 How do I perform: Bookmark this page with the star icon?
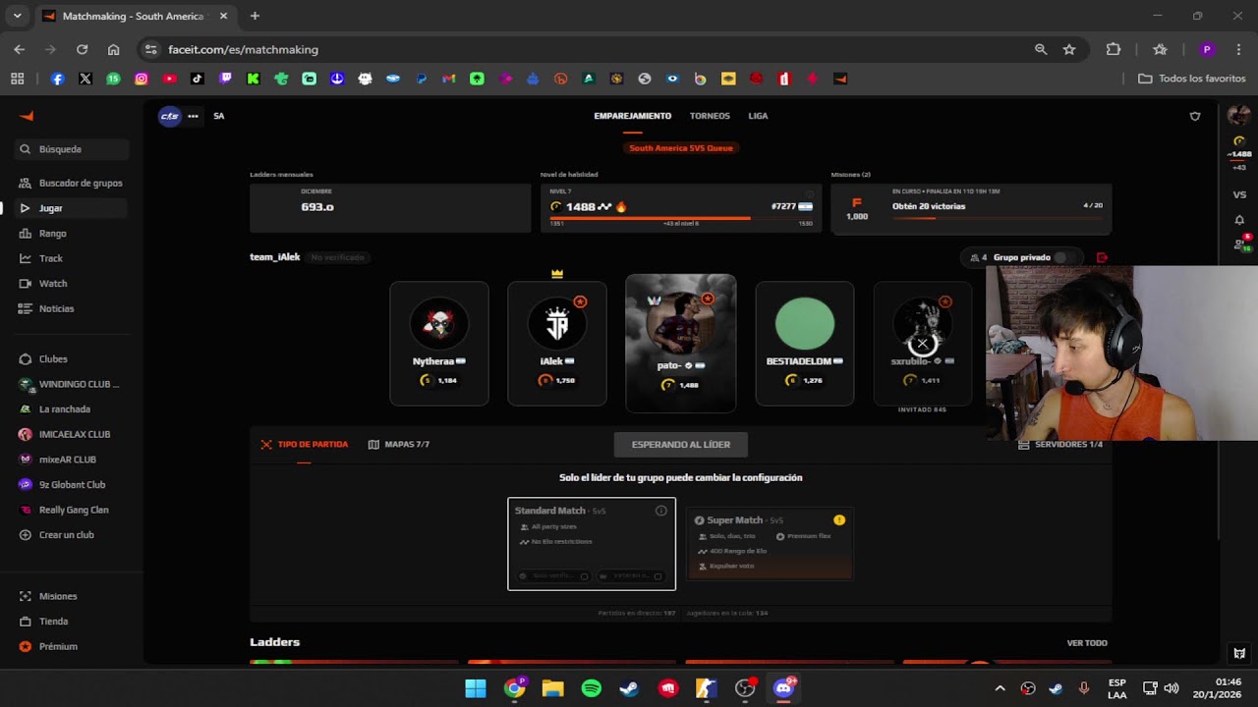tap(1069, 49)
